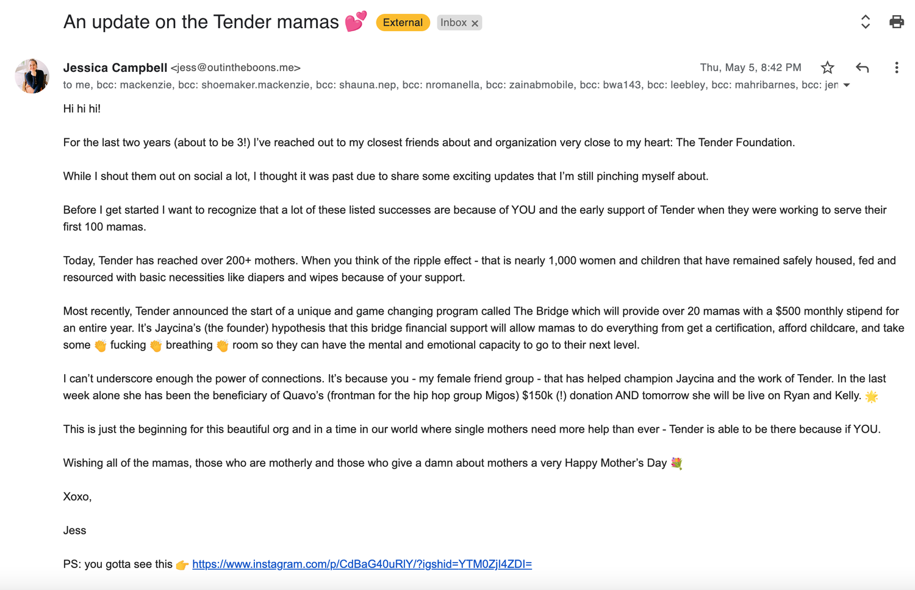Print the email with the printer icon
This screenshot has height=590, width=915.
896,22
